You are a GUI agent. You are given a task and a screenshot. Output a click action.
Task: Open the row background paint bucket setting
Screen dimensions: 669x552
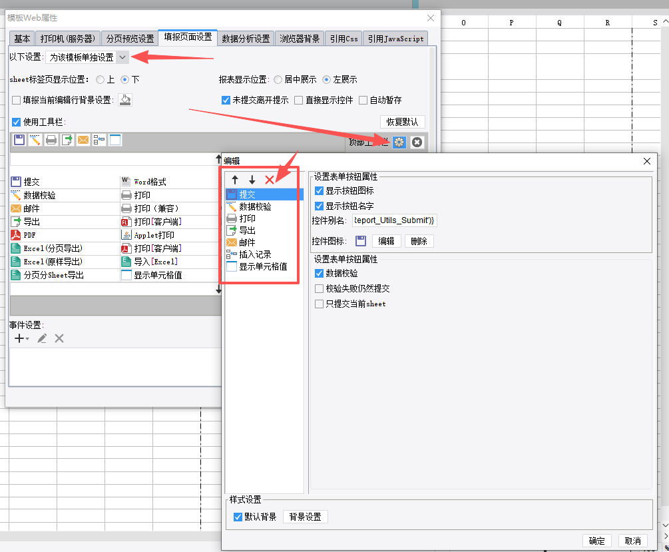click(x=125, y=100)
